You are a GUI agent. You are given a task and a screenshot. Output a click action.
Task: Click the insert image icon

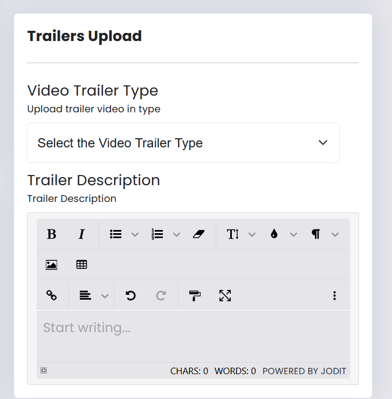tap(52, 265)
